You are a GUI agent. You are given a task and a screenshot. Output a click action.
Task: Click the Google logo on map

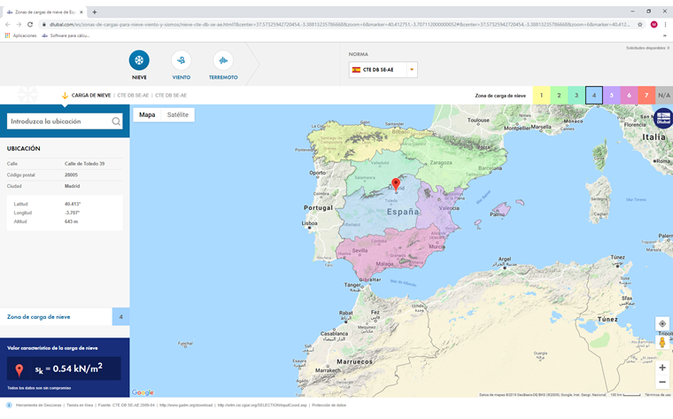pyautogui.click(x=143, y=392)
